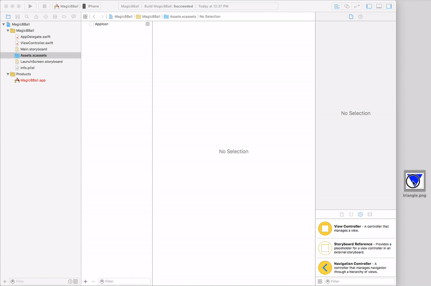
Task: Select Storyboard Reference in the Object library
Action: [356, 248]
